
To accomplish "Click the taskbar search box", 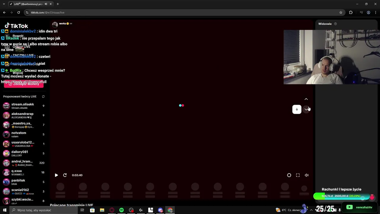I will (44, 210).
